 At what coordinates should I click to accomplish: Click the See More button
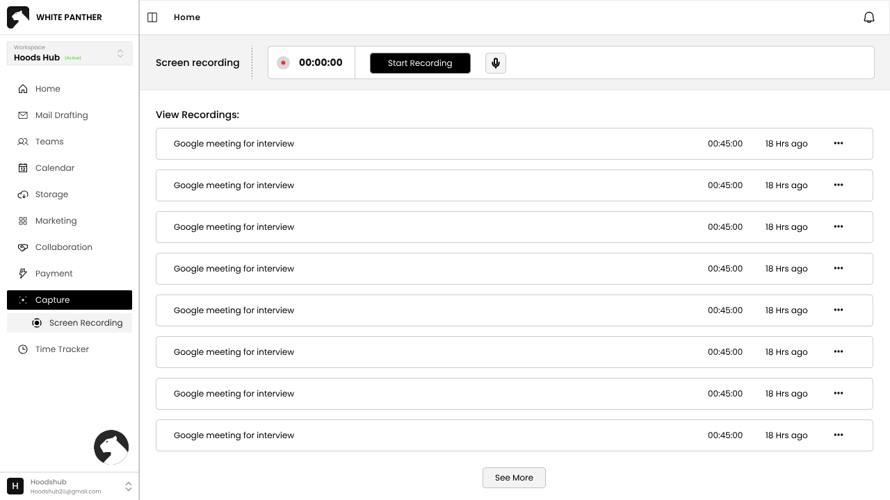[x=514, y=478]
